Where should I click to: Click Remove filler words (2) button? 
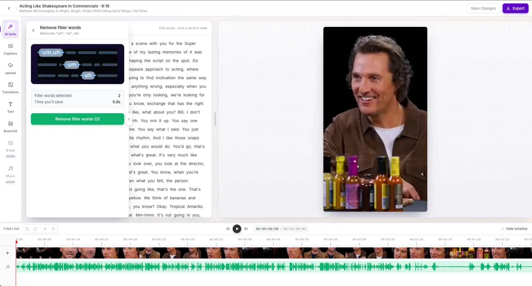coord(77,119)
